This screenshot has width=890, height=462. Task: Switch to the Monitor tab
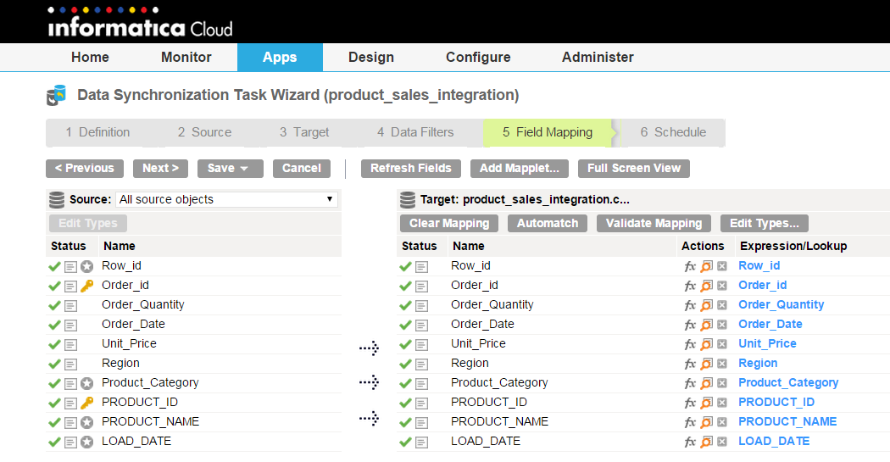[186, 58]
